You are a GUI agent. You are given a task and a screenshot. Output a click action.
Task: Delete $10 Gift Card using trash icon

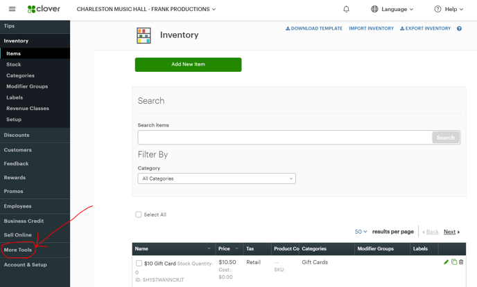click(462, 262)
